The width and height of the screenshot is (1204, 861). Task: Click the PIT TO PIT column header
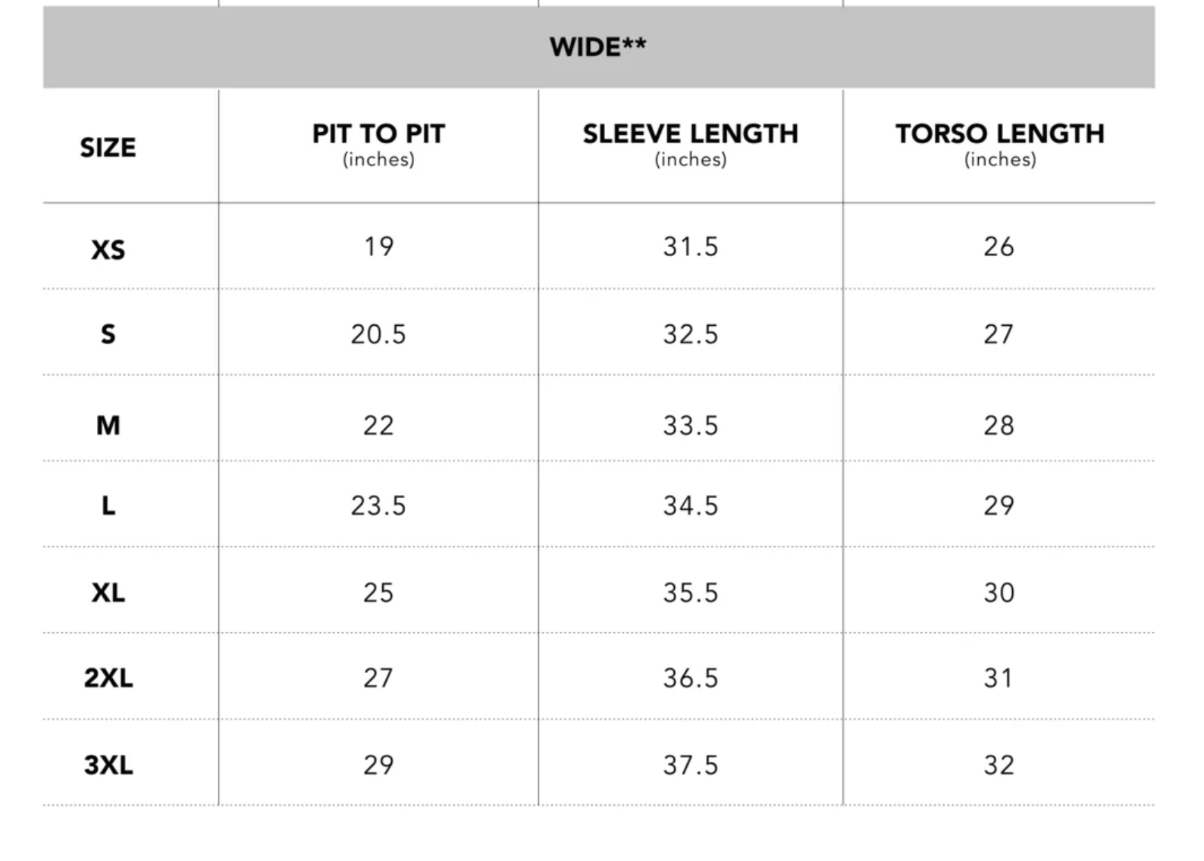(x=378, y=134)
